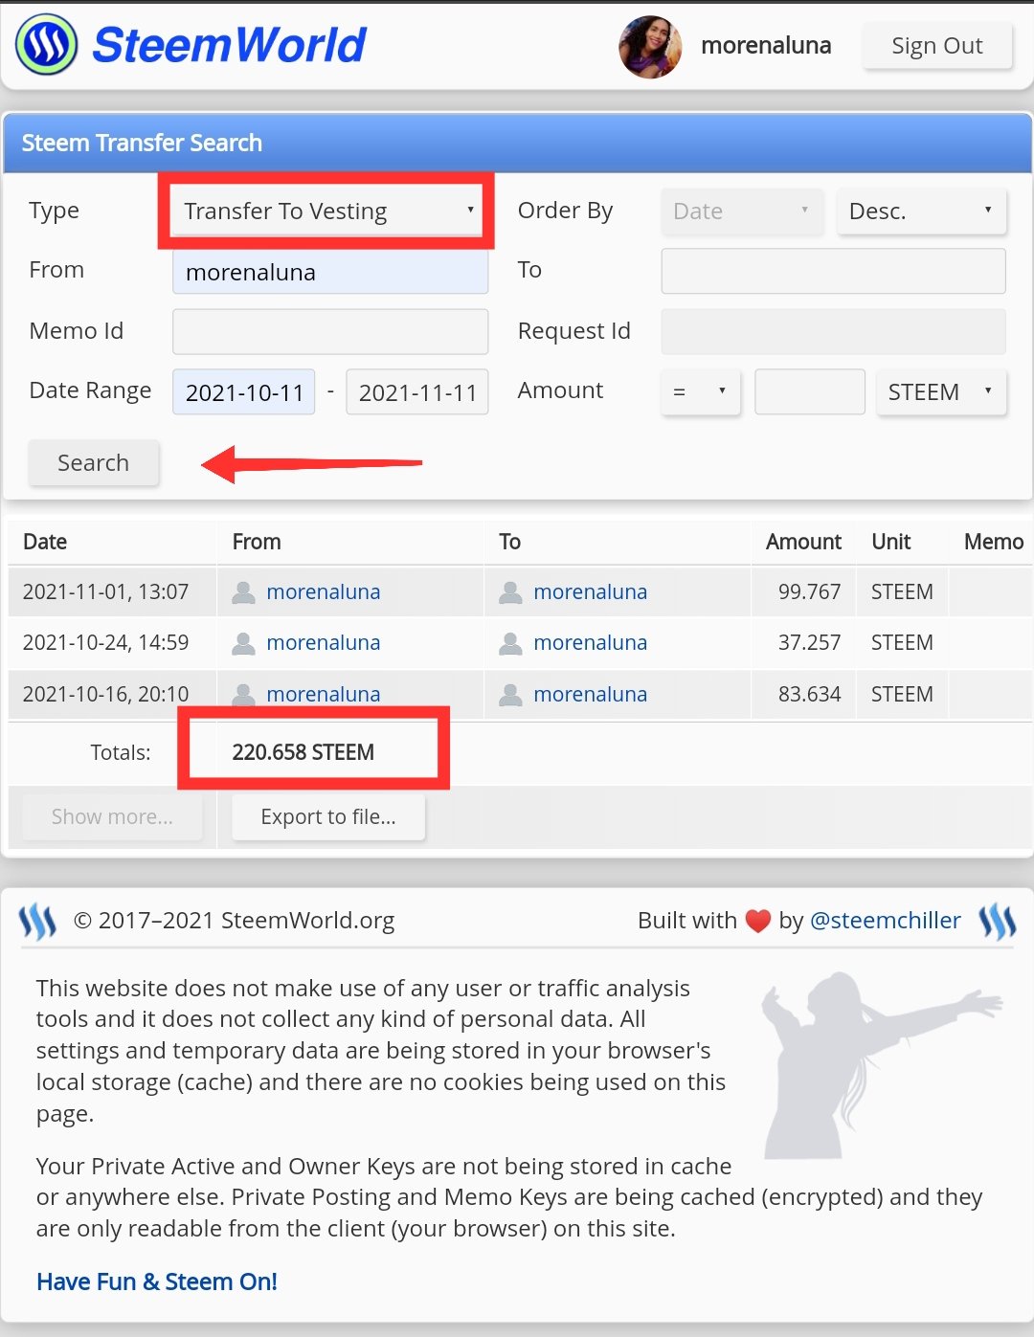This screenshot has width=1034, height=1337.
Task: Click the end date field 2021-11-11
Action: pyautogui.click(x=417, y=392)
